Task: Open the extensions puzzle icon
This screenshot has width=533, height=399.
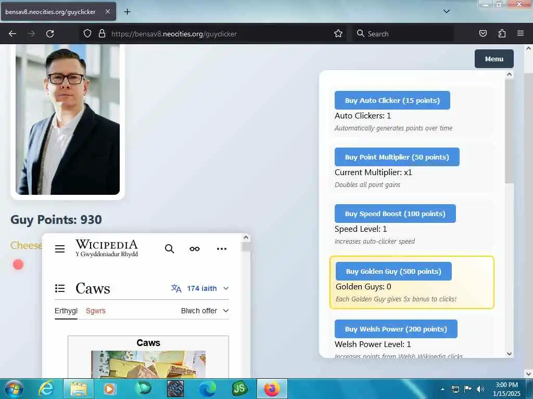Action: (502, 34)
